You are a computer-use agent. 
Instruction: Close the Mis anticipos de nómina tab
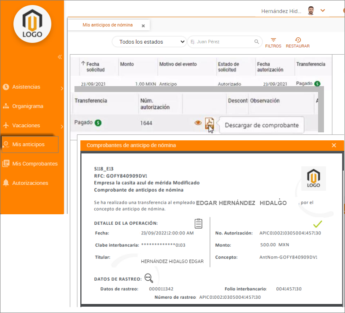tap(143, 26)
